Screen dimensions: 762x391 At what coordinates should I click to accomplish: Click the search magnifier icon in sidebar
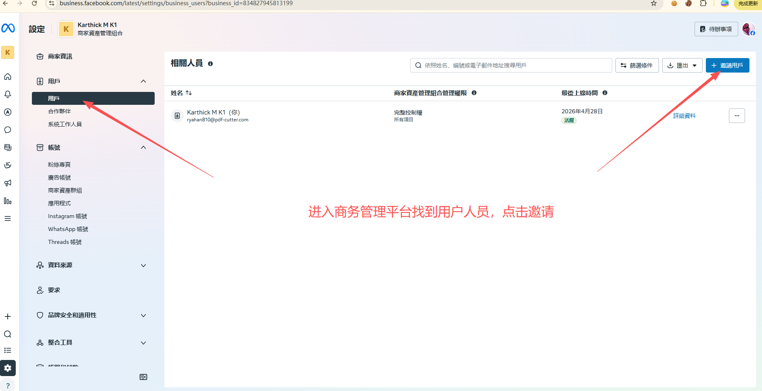[8, 334]
